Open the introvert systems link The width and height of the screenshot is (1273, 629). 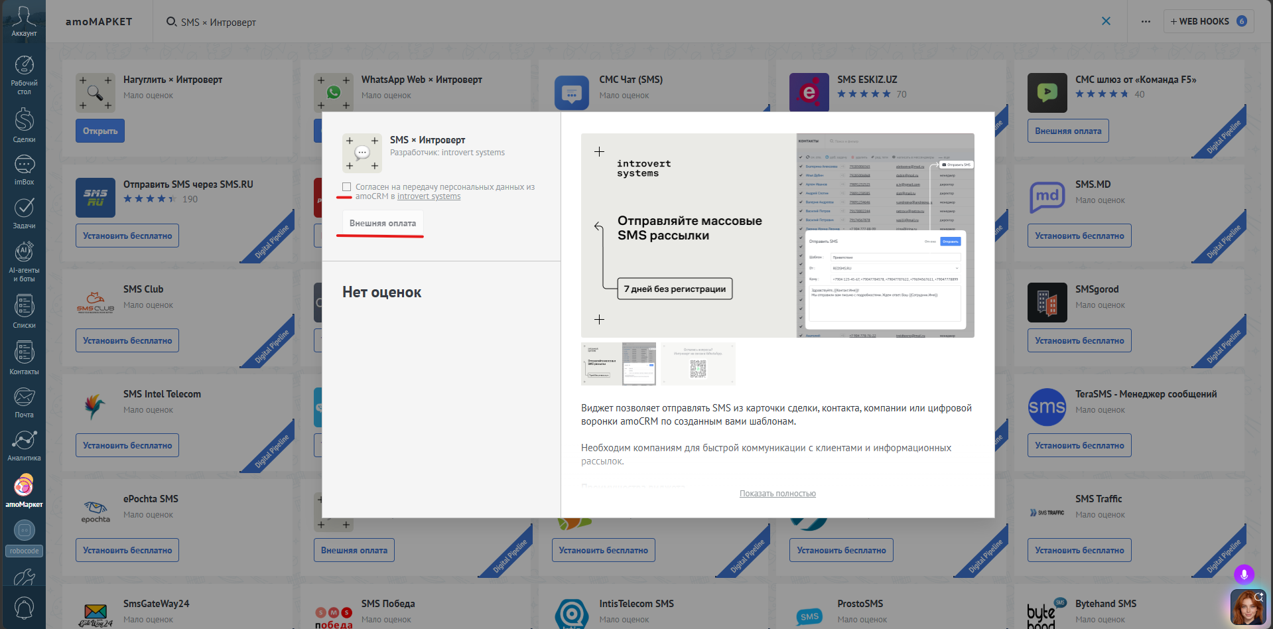coord(429,196)
